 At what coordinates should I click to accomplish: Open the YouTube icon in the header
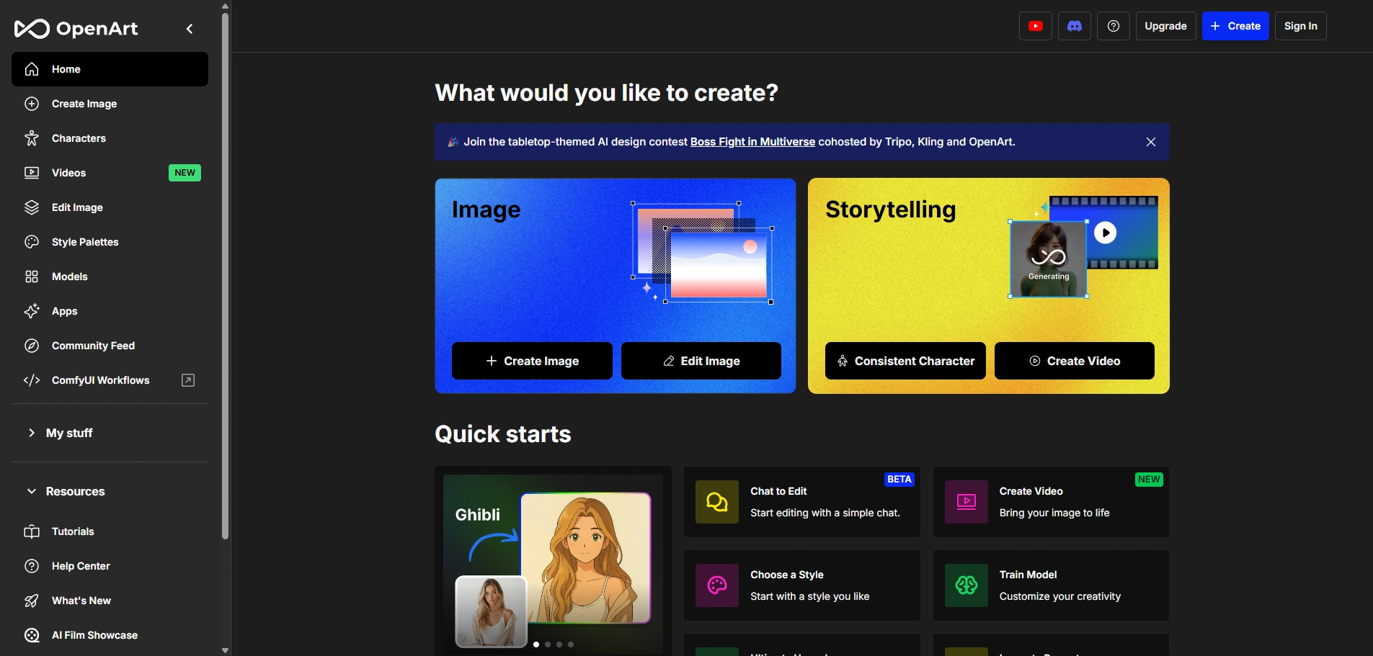[x=1036, y=26]
